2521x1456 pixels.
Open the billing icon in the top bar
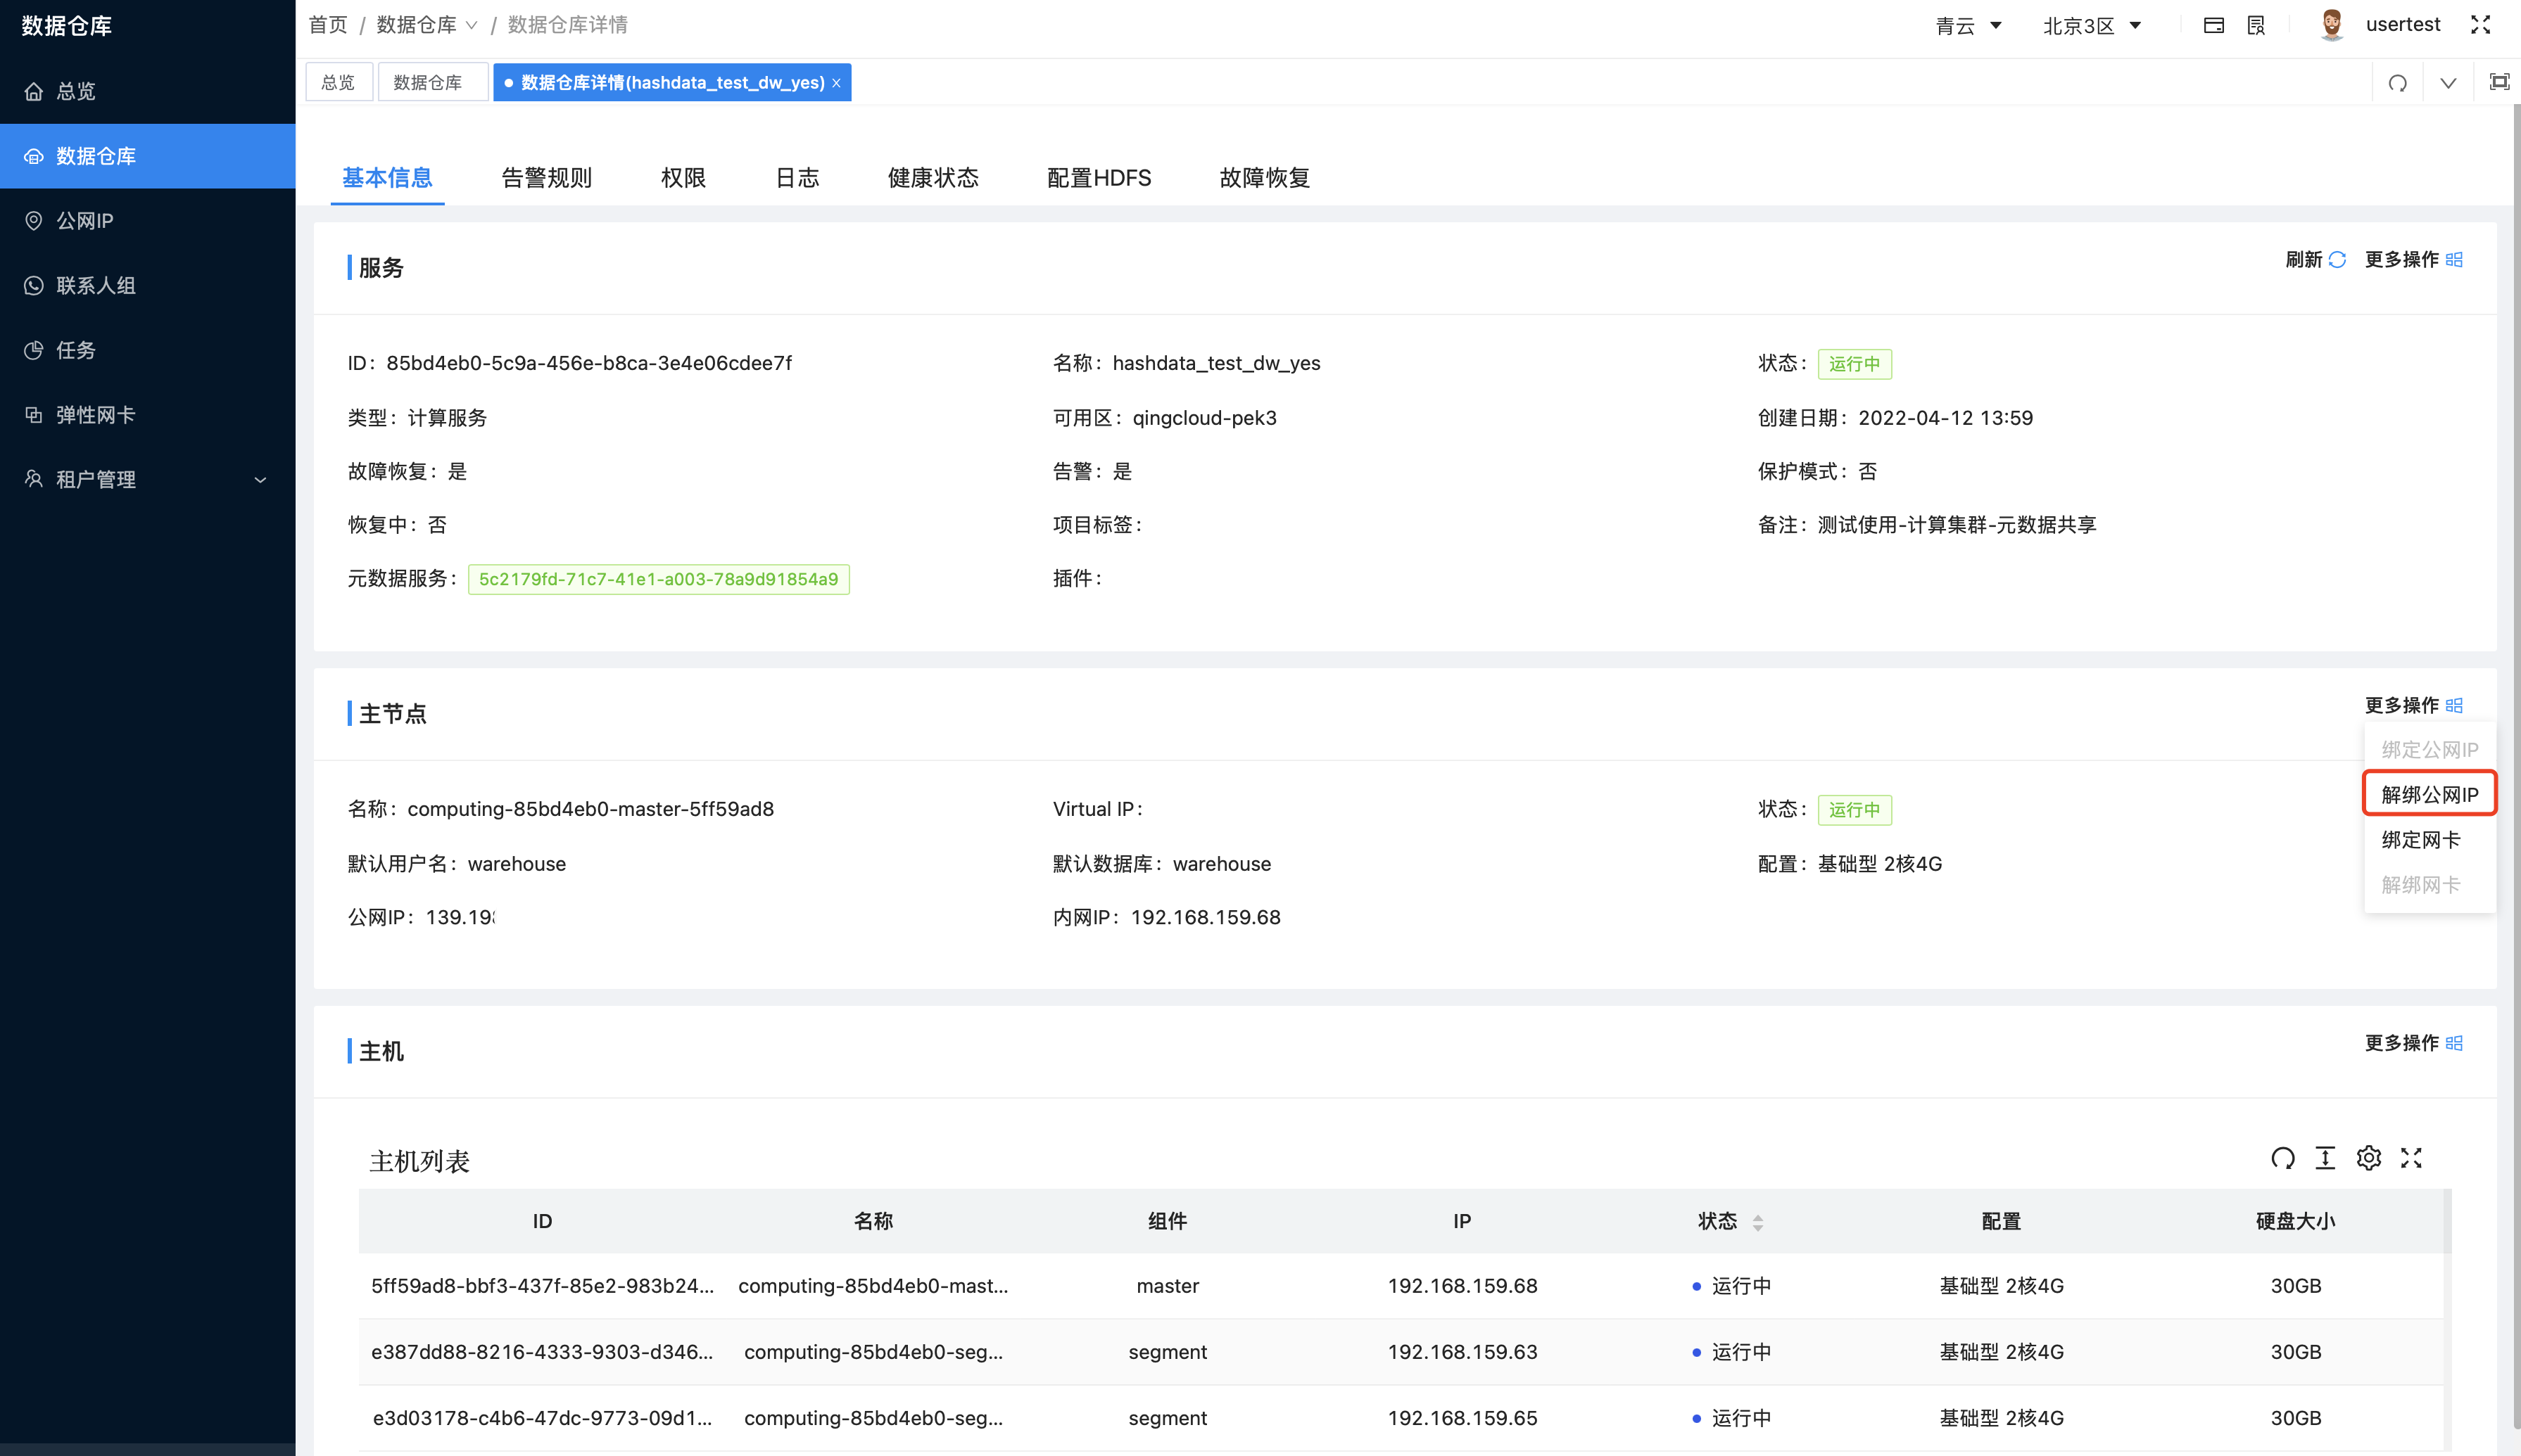pos(2214,24)
